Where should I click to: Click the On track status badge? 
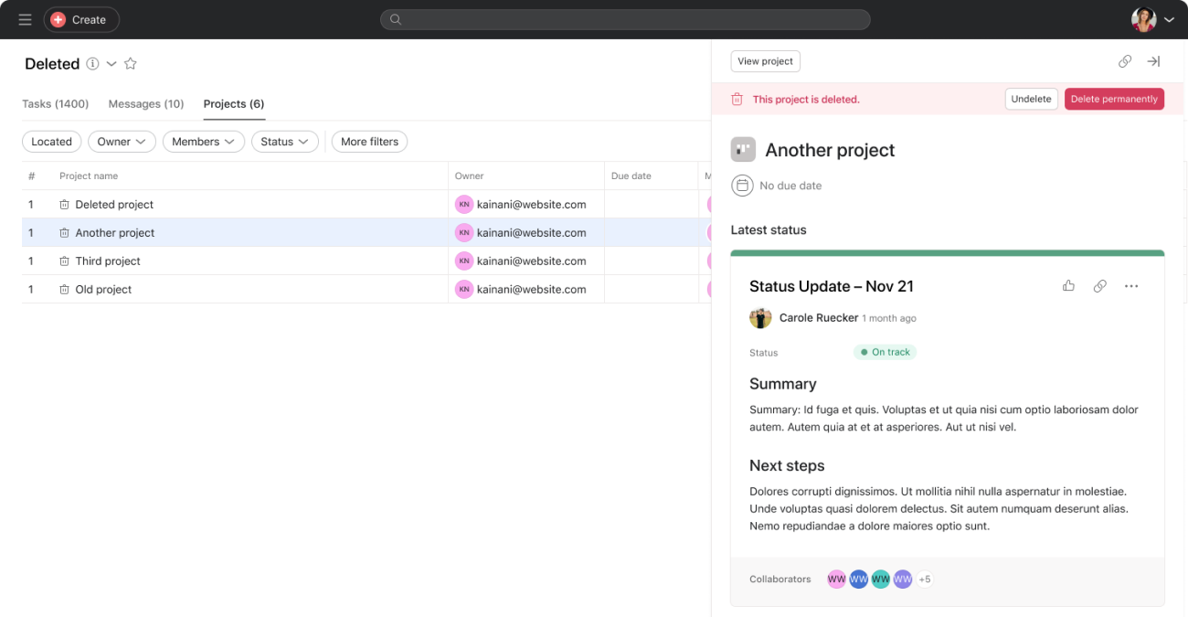coord(885,352)
